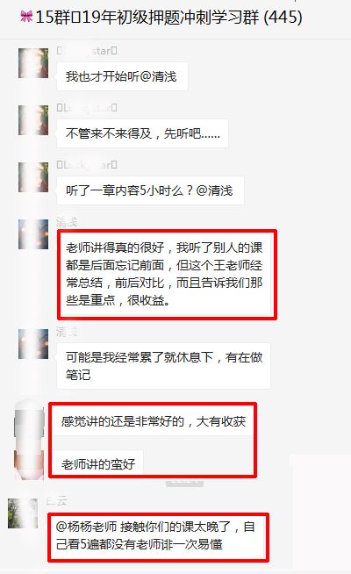
Task: Select the message '感觉讲的还是非常好的，大有收获'
Action: (153, 421)
